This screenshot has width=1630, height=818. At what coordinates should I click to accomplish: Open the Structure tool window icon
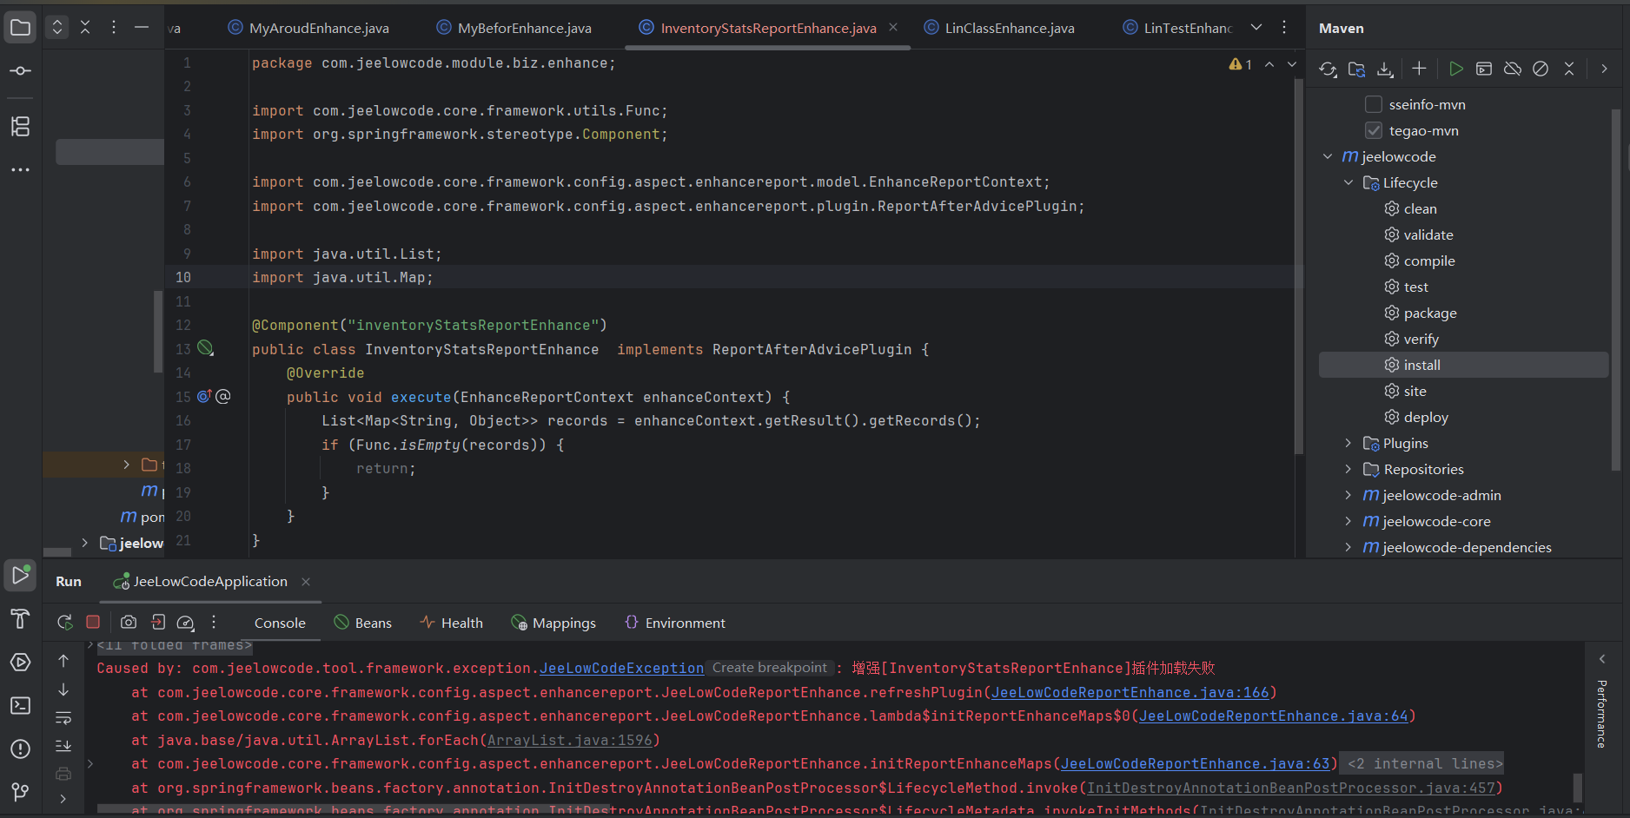[20, 127]
